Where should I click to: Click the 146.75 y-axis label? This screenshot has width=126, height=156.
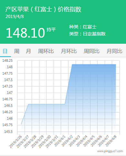[x=7, y=99]
